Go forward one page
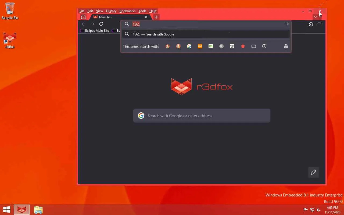Viewport: 344px width, 215px height. (92, 24)
